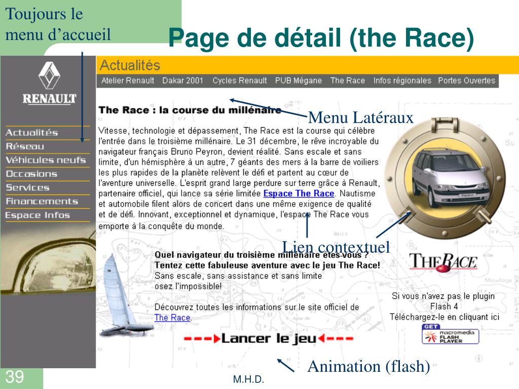Click the line osez l'impossible!
519x389 pixels.
coord(188,286)
